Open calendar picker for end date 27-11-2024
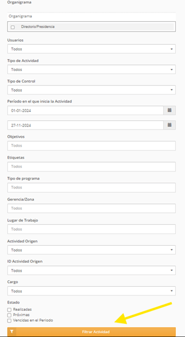 tap(170, 125)
